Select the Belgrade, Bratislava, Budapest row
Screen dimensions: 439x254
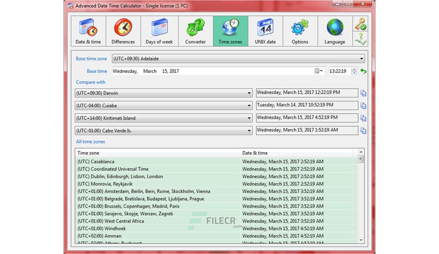click(x=216, y=198)
